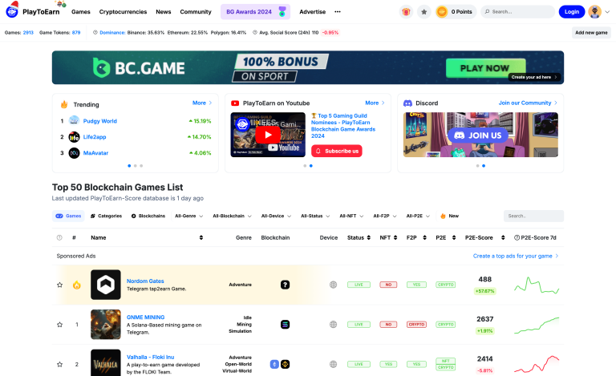The height and width of the screenshot is (376, 616).
Task: Expand the All-Status dropdown
Action: click(315, 216)
